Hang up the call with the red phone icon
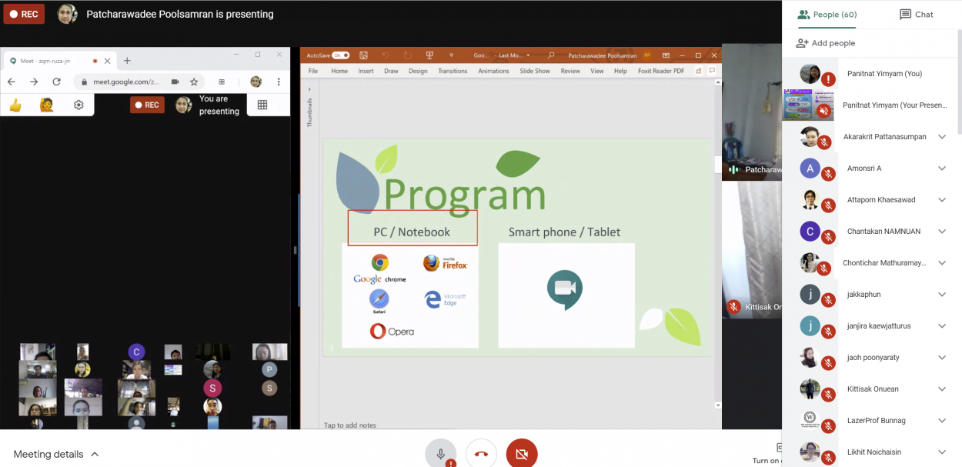The width and height of the screenshot is (962, 467). coord(481,454)
